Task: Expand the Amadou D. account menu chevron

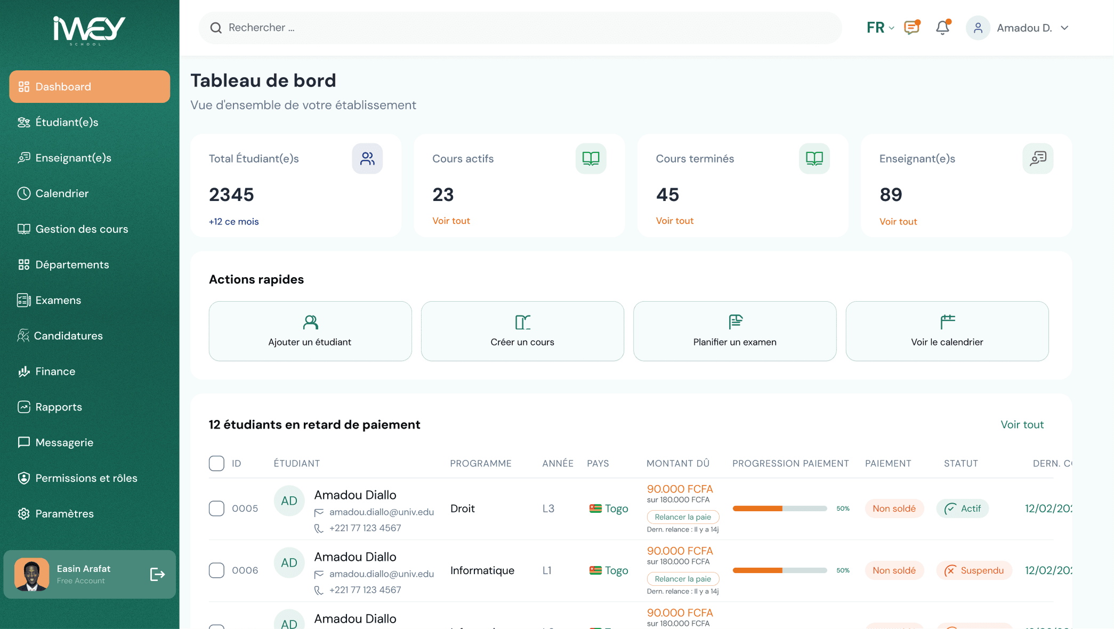Action: pos(1064,28)
